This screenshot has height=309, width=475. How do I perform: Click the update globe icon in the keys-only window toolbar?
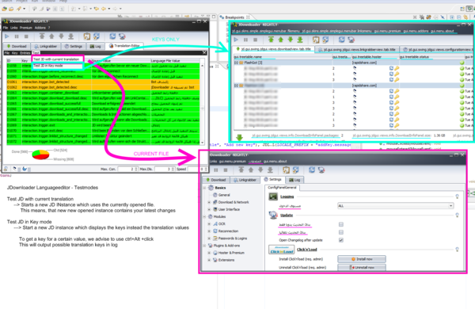(351, 40)
